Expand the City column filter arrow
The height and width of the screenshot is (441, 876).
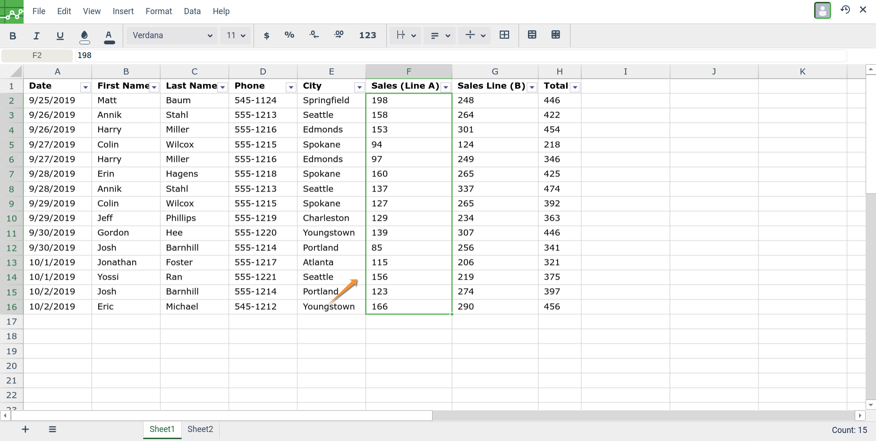[359, 87]
